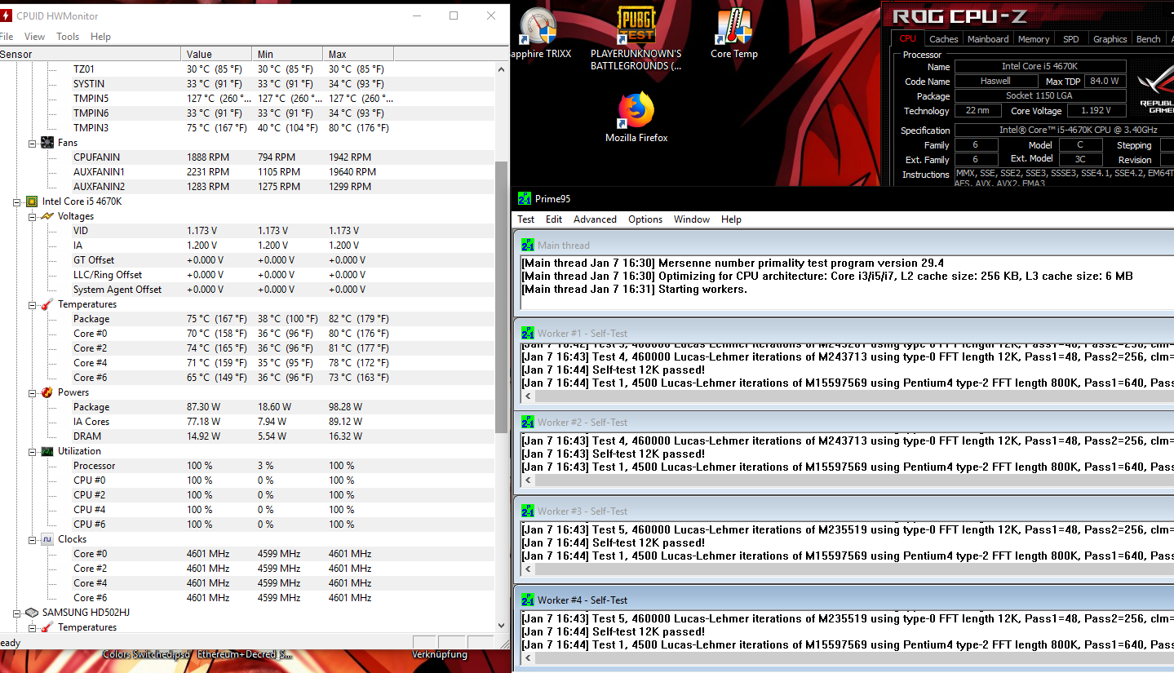This screenshot has height=673, width=1174.
Task: Open Mozilla Firefox desktop shortcut
Action: (x=636, y=117)
